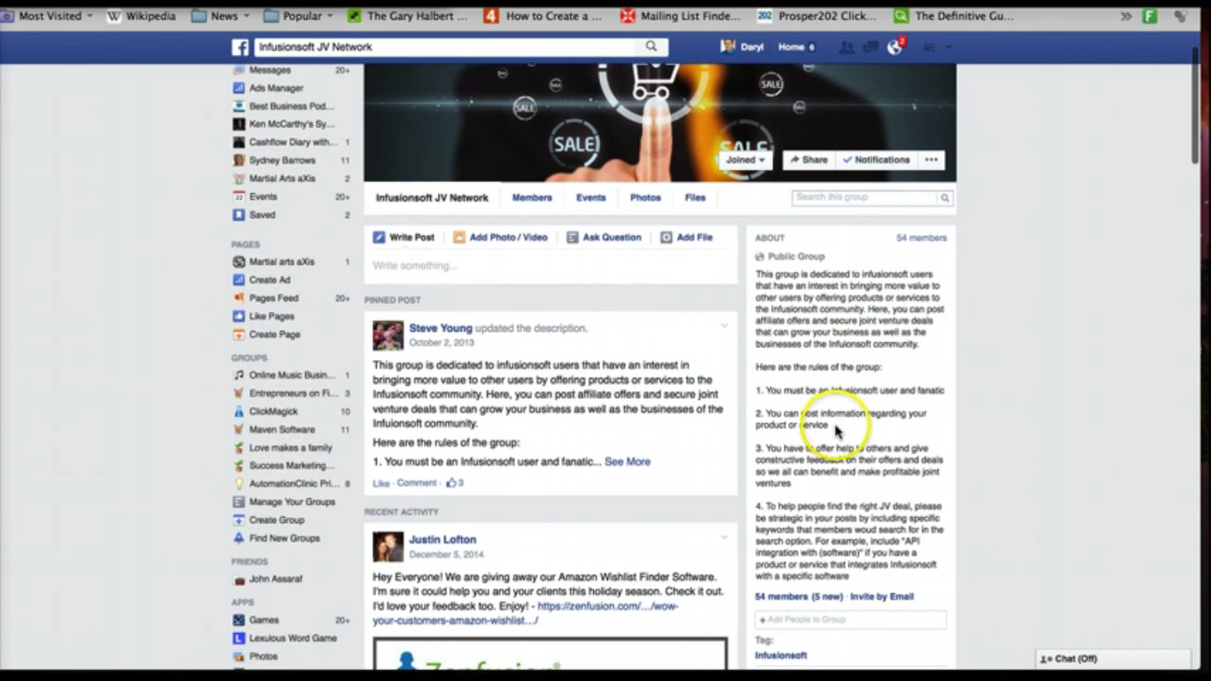The height and width of the screenshot is (681, 1211).
Task: Switch to the group Events tab
Action: tap(591, 198)
